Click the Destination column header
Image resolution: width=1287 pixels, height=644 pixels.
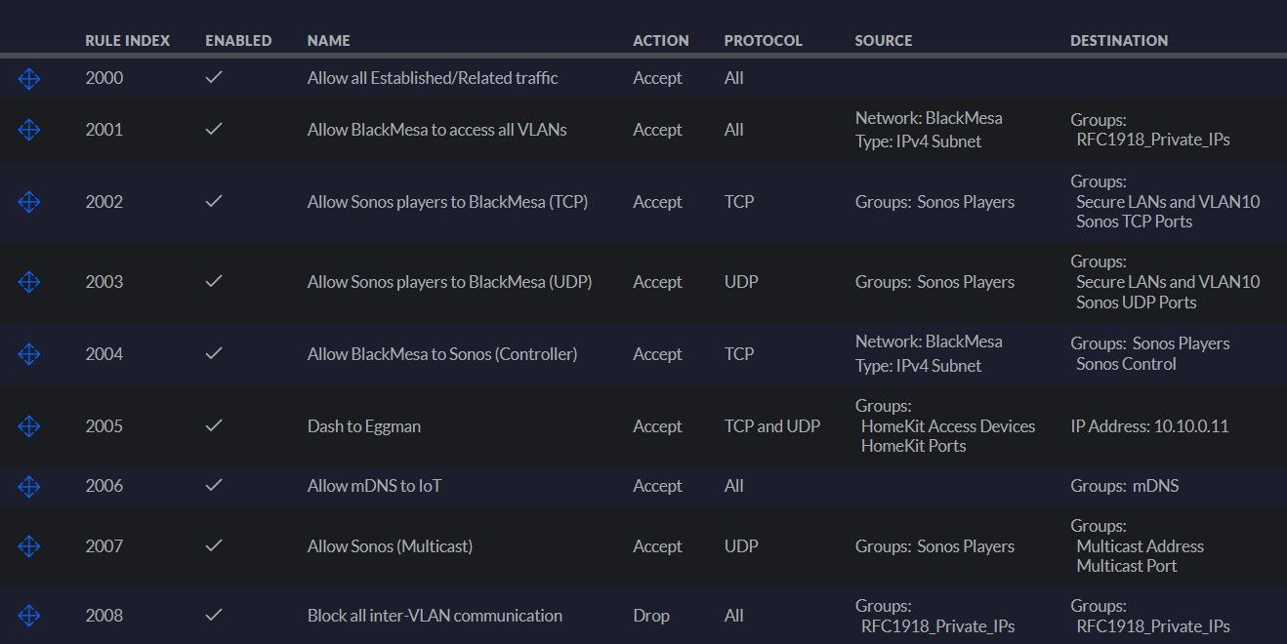point(1119,41)
